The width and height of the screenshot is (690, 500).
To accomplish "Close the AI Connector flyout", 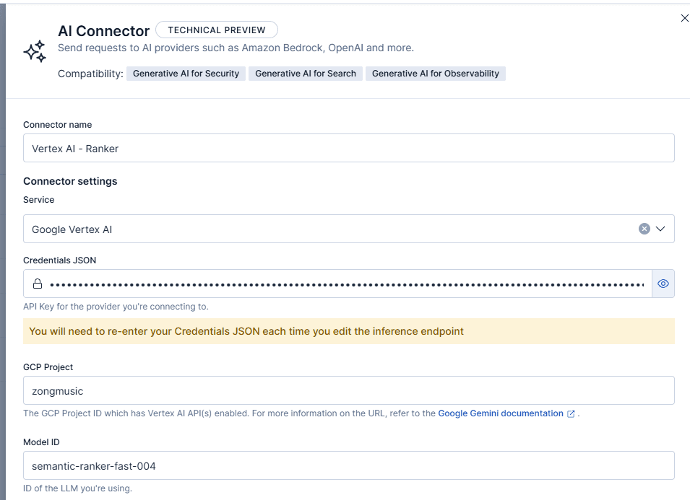I will [684, 18].
